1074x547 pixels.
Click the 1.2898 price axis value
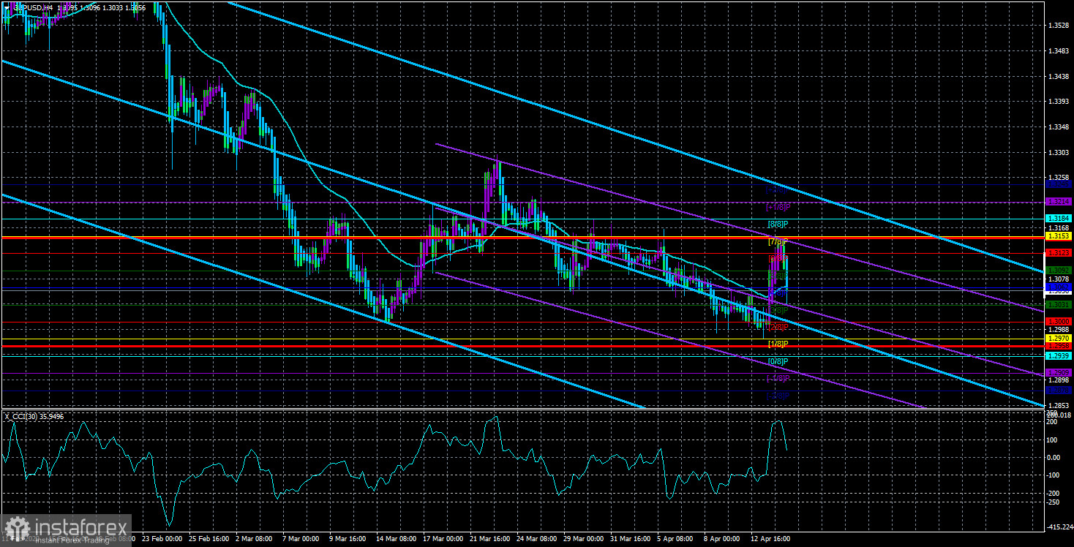1059,380
